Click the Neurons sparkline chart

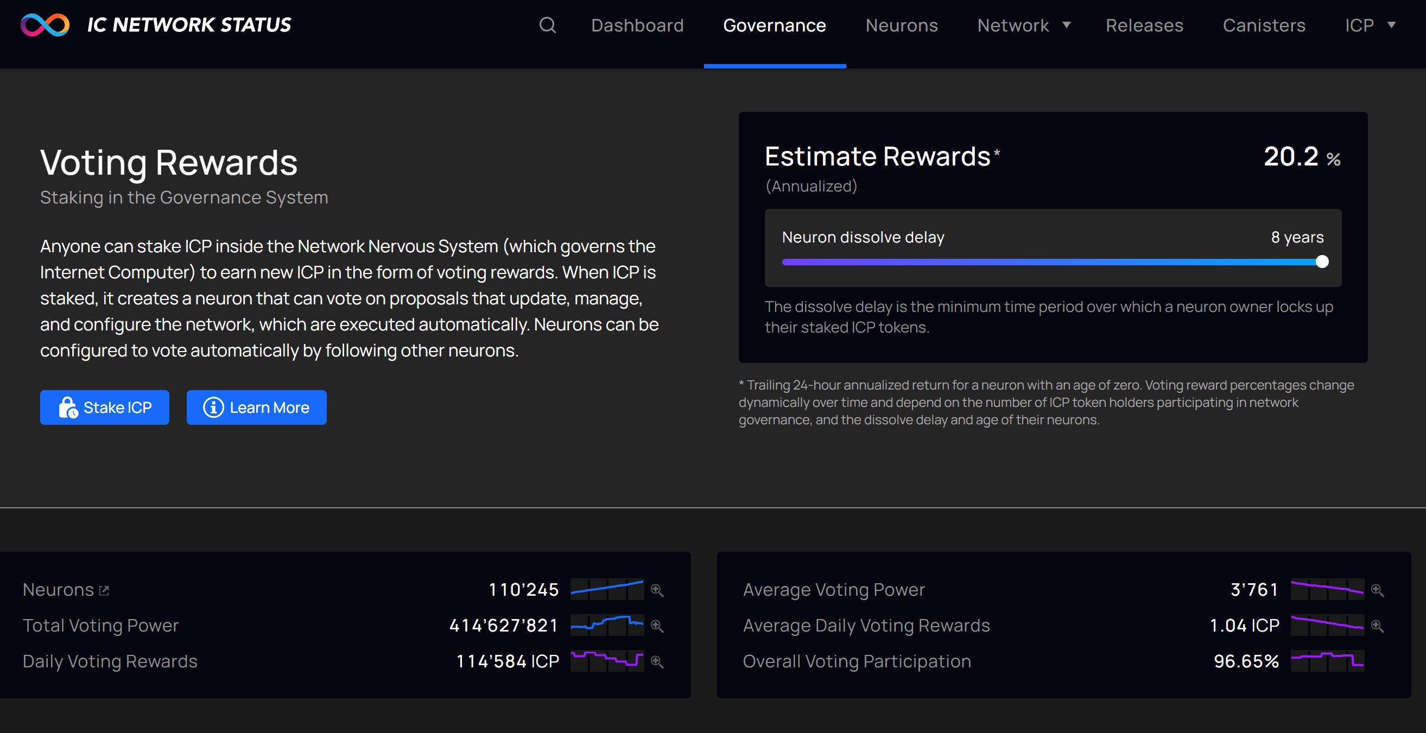(607, 589)
